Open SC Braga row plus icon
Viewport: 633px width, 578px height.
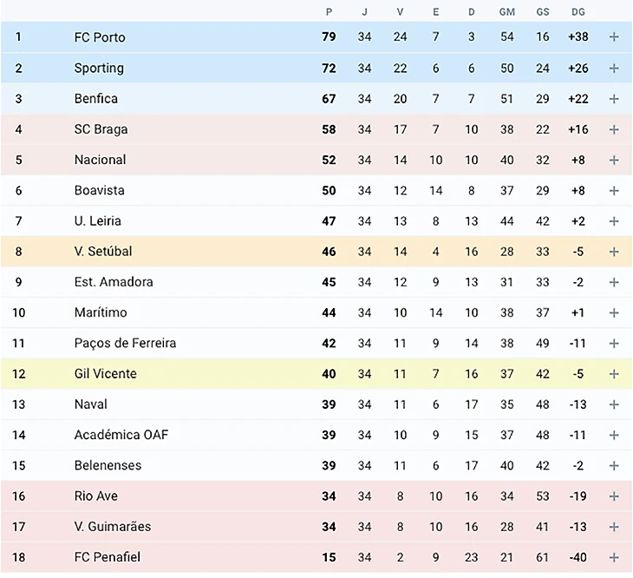[x=614, y=129]
